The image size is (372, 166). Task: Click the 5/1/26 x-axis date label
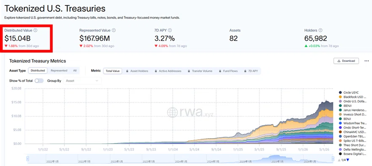tap(325, 150)
